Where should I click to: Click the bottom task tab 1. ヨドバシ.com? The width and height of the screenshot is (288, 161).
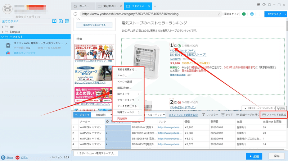tap(96, 153)
